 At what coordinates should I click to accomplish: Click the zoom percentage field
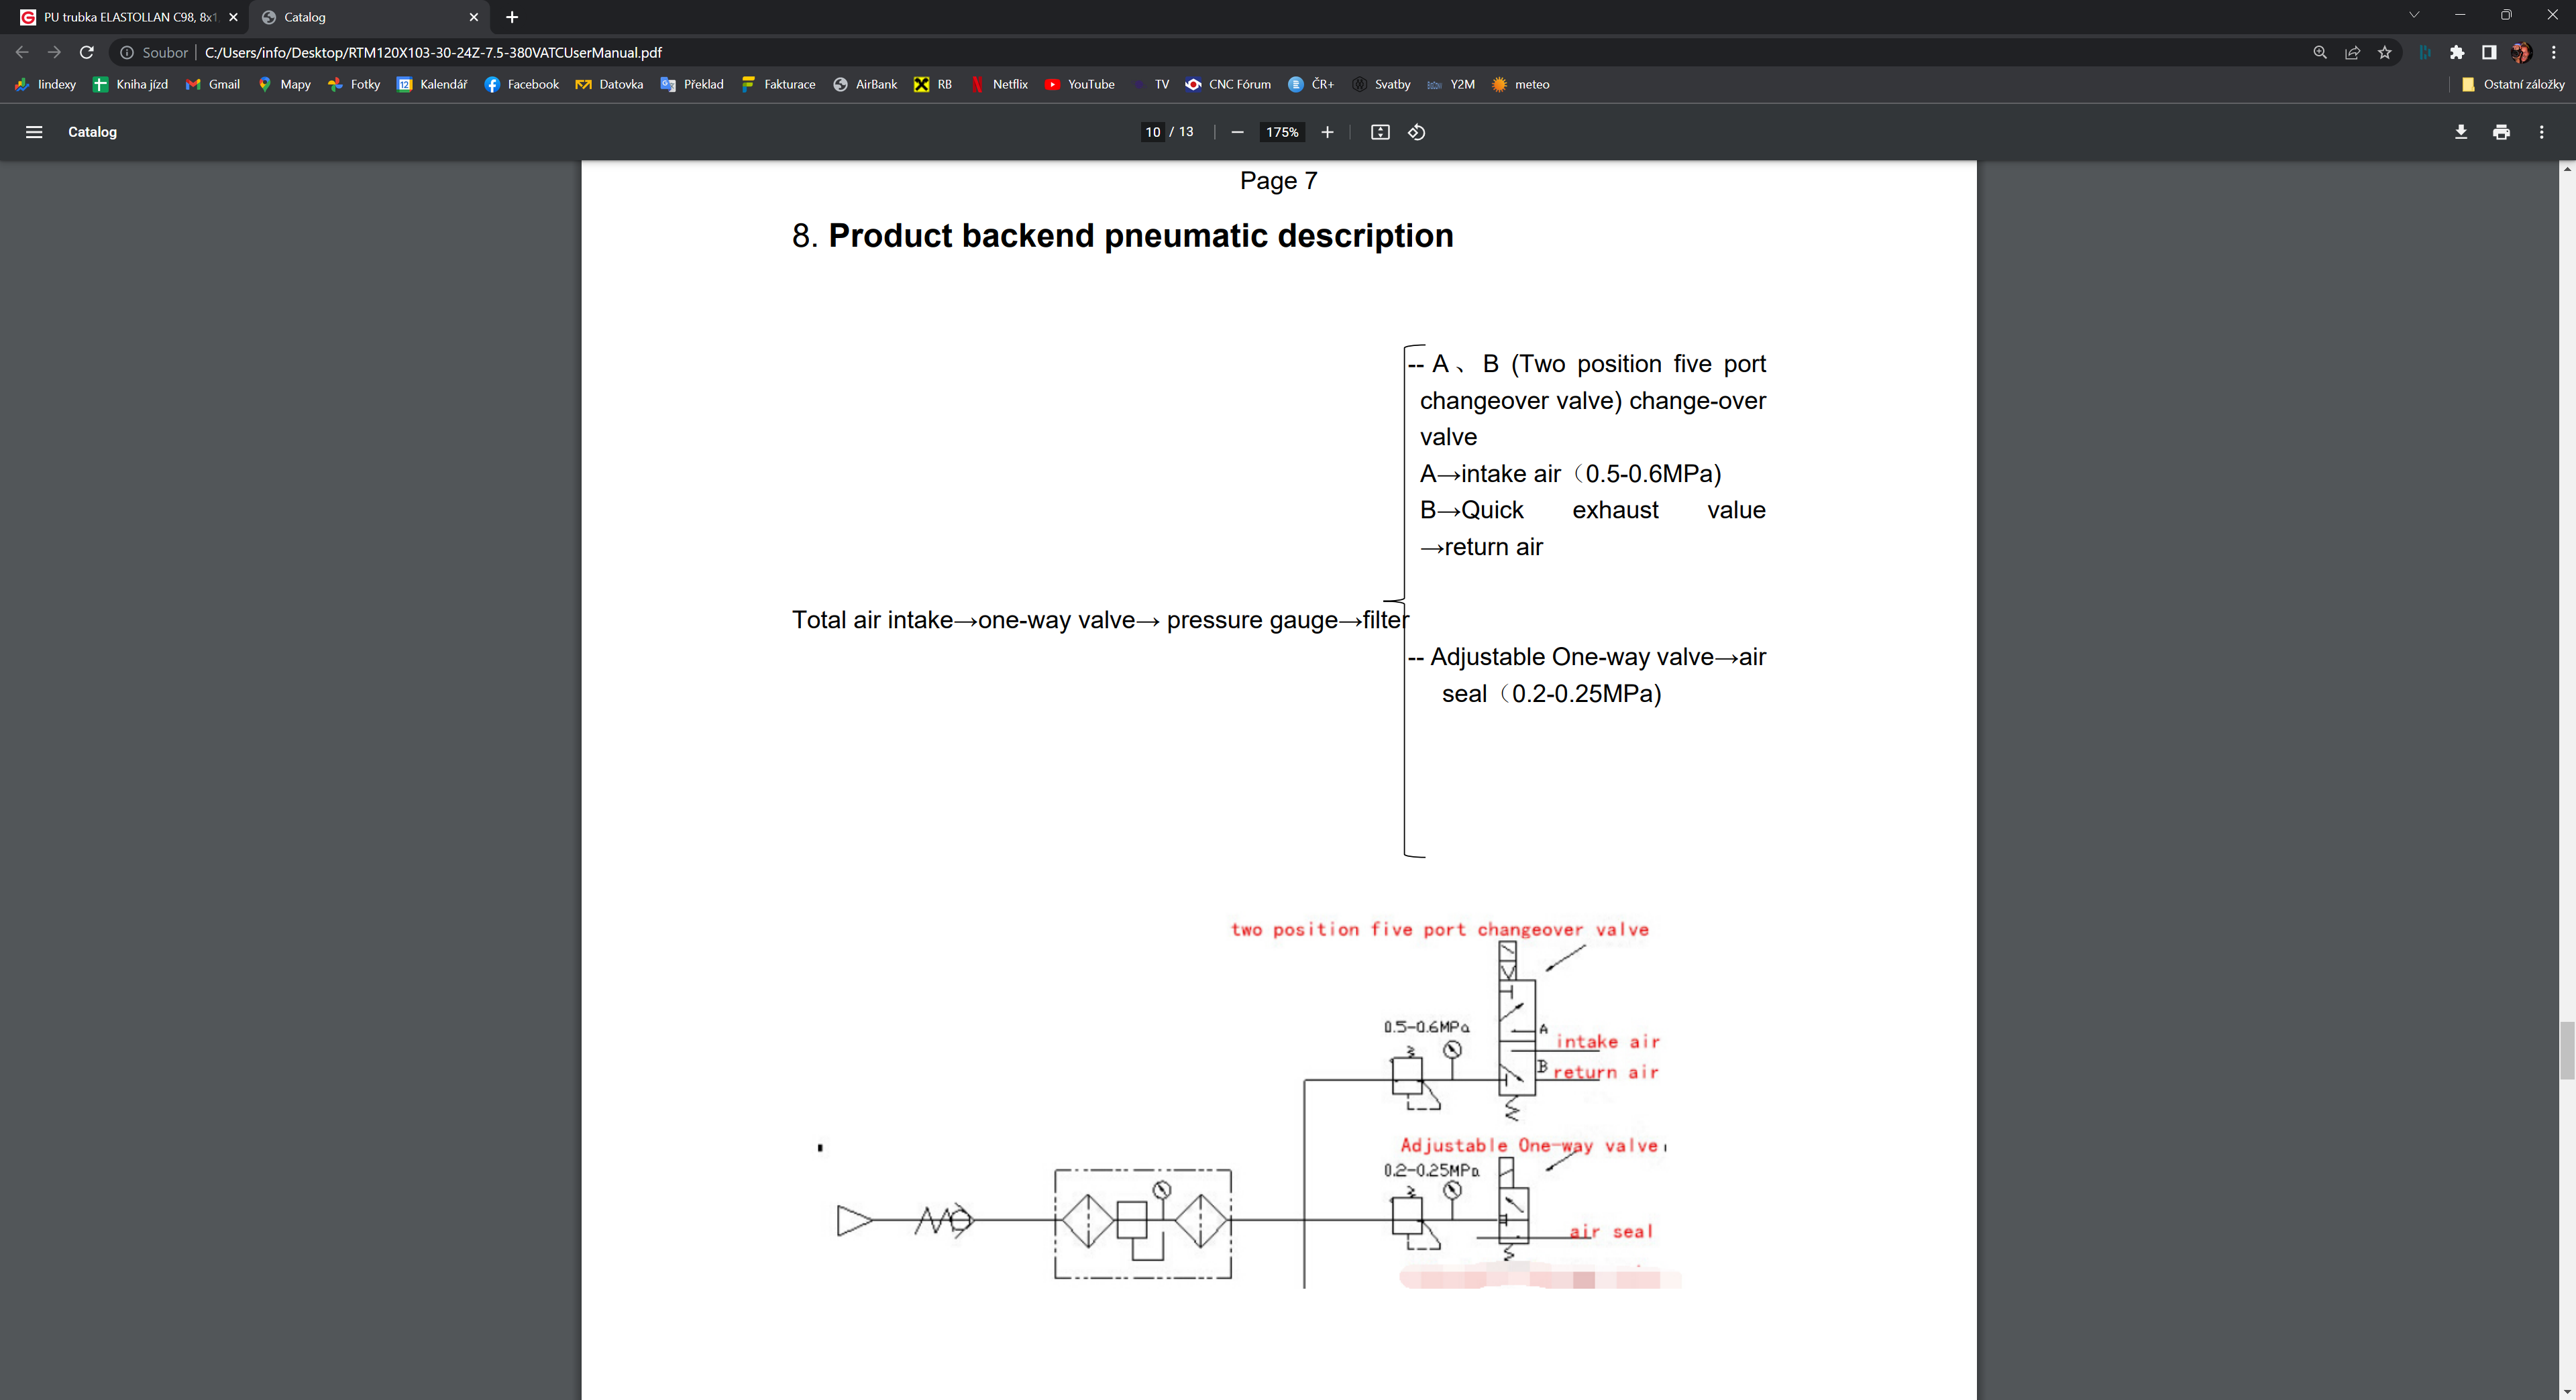click(1282, 132)
